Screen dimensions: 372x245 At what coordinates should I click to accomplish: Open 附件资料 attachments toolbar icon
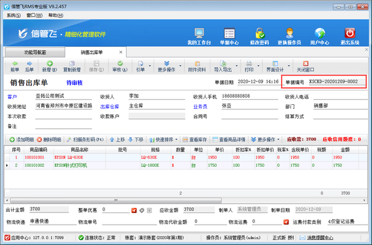pyautogui.click(x=197, y=63)
